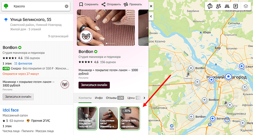Open the map layers icon

(246, 6)
